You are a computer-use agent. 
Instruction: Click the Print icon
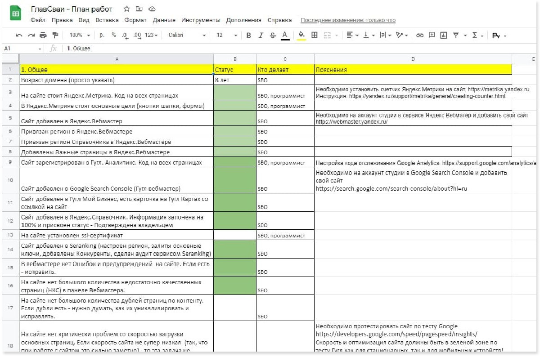click(x=43, y=35)
